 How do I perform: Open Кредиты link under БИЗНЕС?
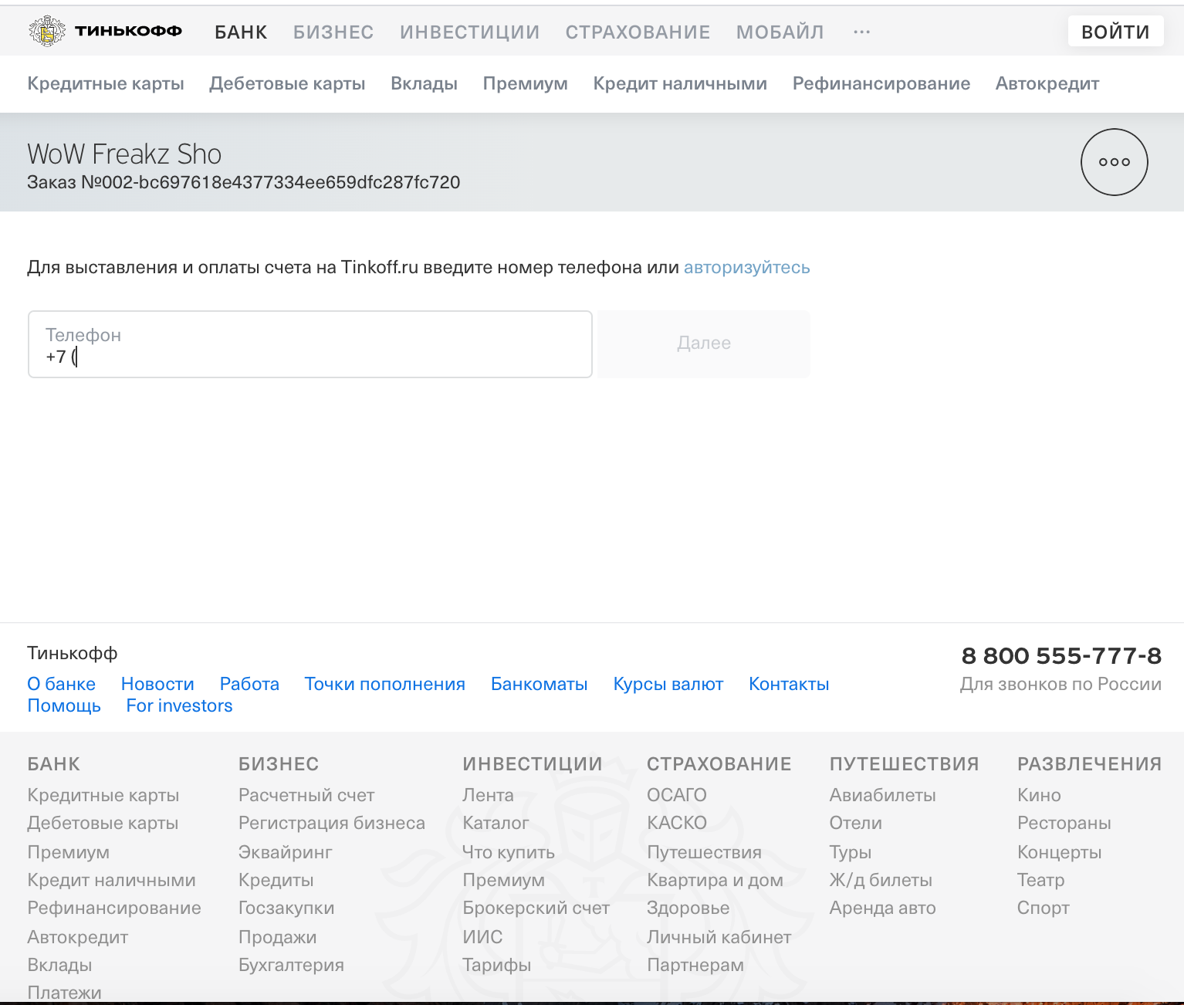276,880
